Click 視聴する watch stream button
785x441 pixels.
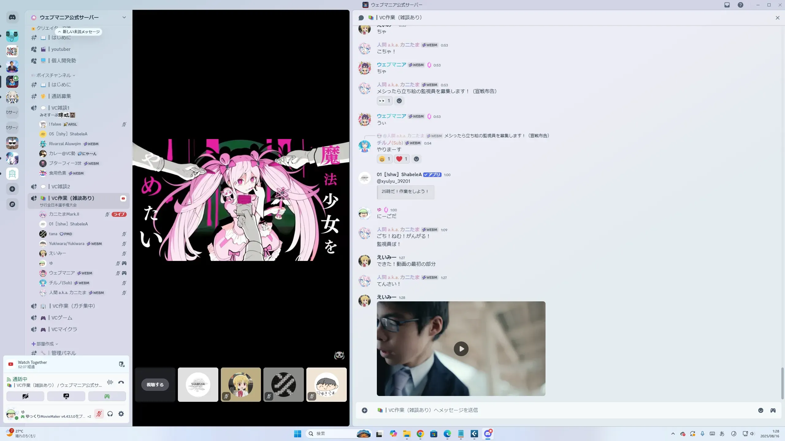pos(155,385)
